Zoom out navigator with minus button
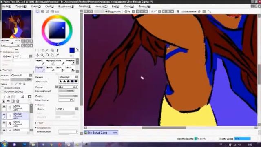The width and height of the screenshot is (261, 147). pyautogui.click(x=23, y=41)
